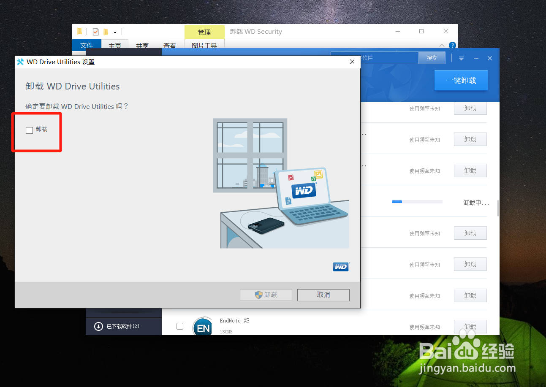Click the Properties checkmark icon in Quick Access toolbar
The height and width of the screenshot is (387, 546).
click(95, 31)
